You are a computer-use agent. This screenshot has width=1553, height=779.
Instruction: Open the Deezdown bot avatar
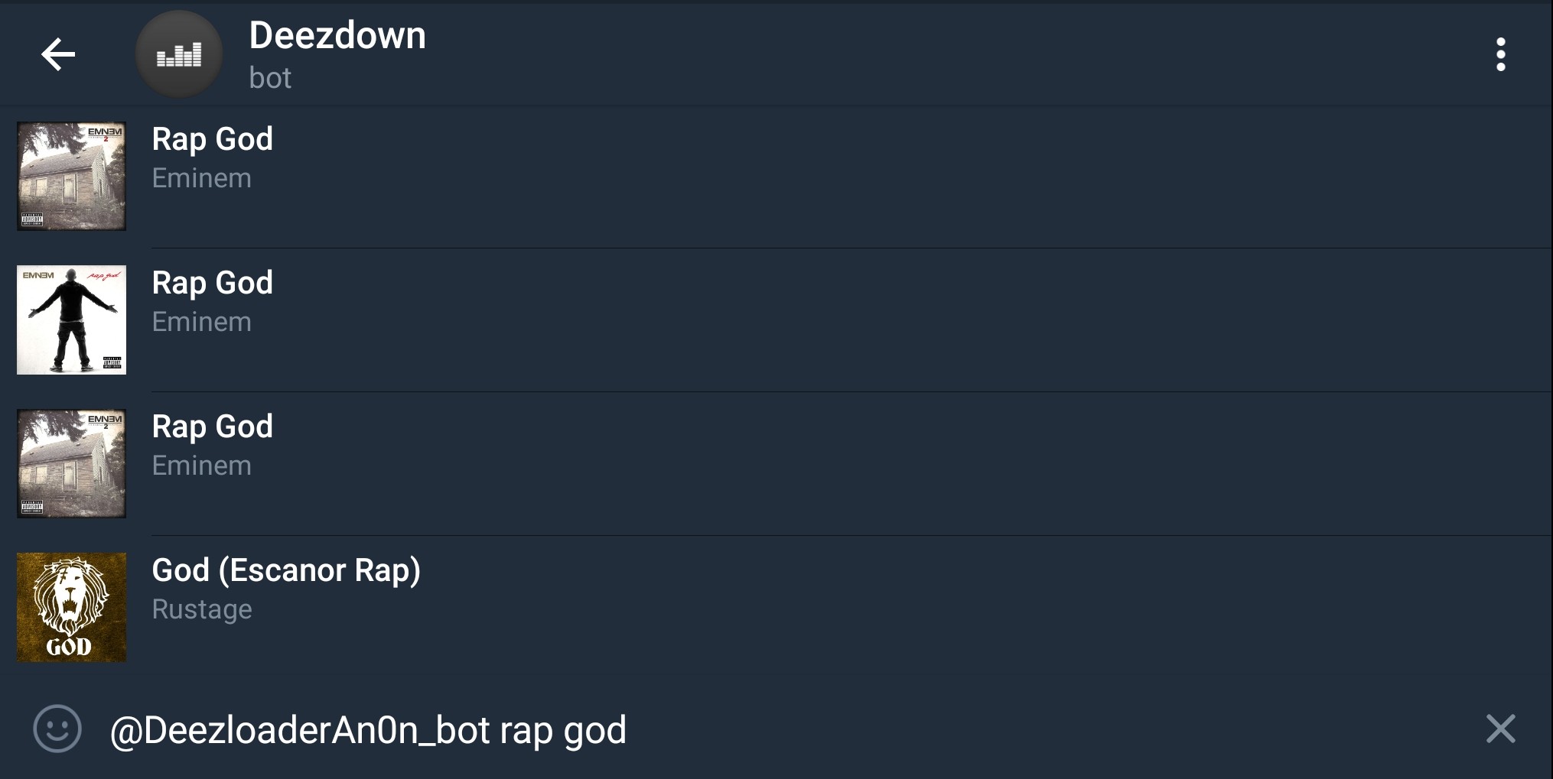[179, 54]
